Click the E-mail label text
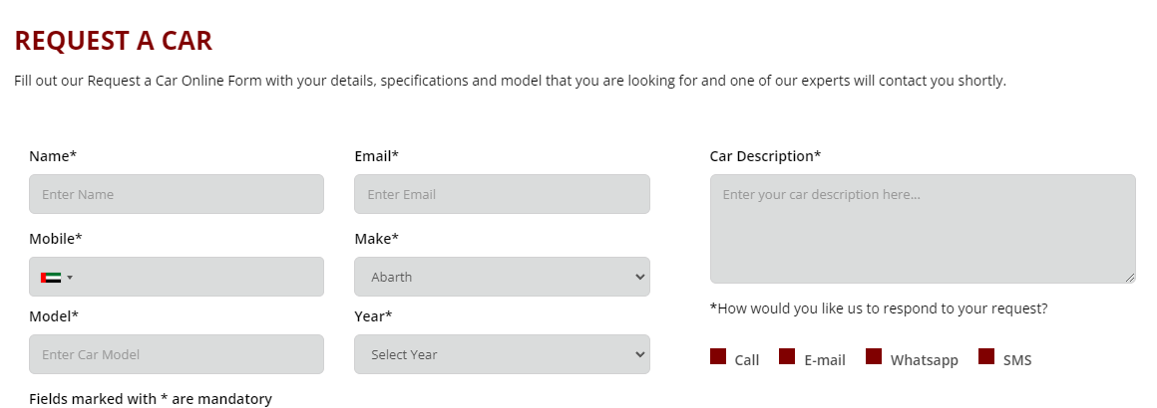The width and height of the screenshot is (1157, 408). point(825,360)
